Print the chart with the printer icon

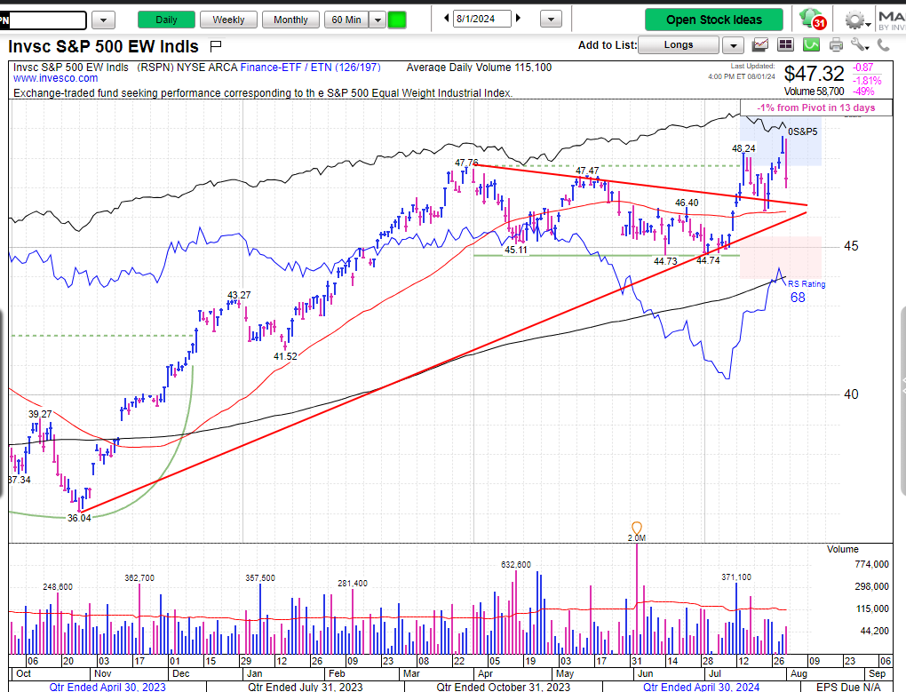coord(836,44)
